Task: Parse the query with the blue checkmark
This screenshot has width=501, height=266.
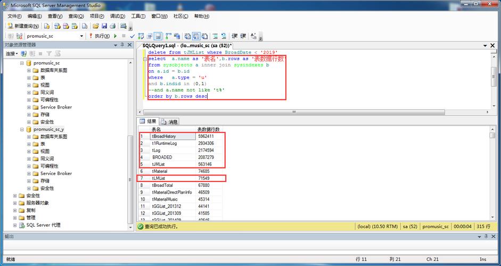Action: 132,36
